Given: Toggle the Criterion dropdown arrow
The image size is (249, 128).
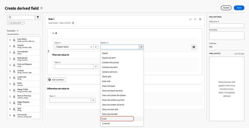Looking at the screenshot, I should tap(141, 47).
